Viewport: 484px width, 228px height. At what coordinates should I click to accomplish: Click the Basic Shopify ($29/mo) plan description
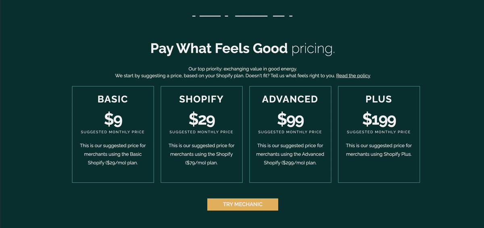[113, 154]
